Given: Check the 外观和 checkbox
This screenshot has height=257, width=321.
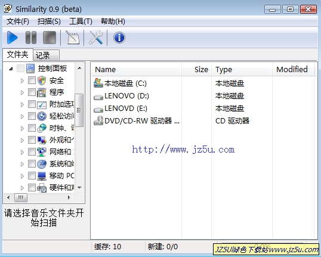Looking at the screenshot, I should pyautogui.click(x=32, y=140).
